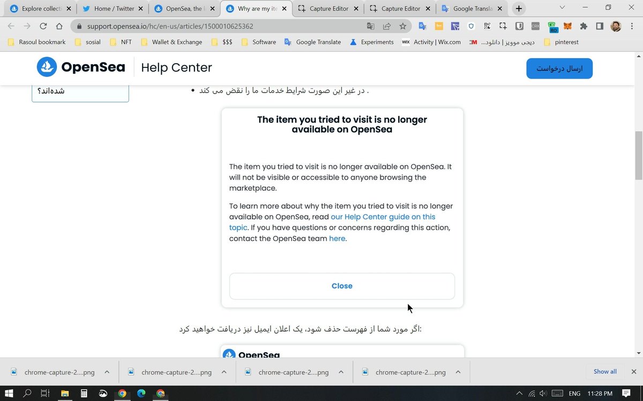
Task: Click the شده‌اند؟ sidebar link
Action: (51, 91)
